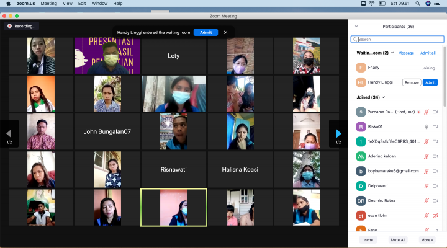Click the Wi-Fi status icon
The width and height of the screenshot is (447, 248).
[x=372, y=4]
